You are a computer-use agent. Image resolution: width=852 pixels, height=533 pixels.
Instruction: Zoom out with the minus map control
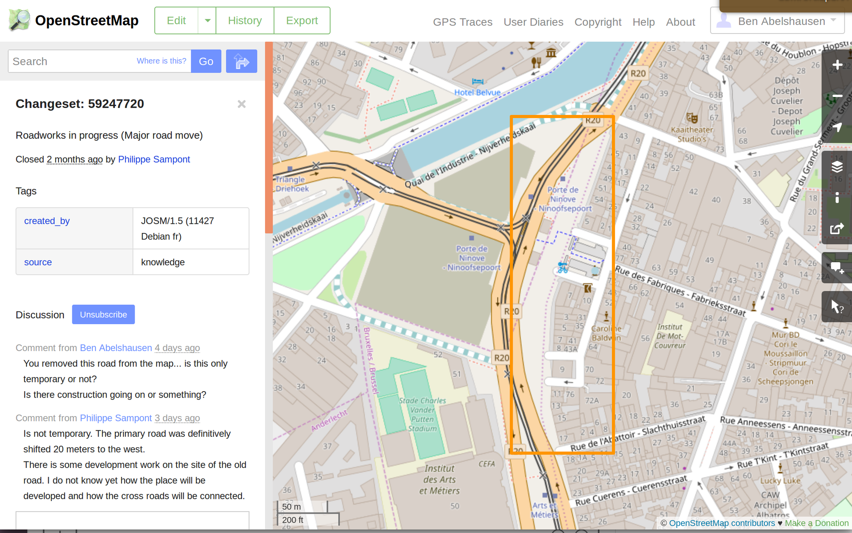[x=837, y=96]
